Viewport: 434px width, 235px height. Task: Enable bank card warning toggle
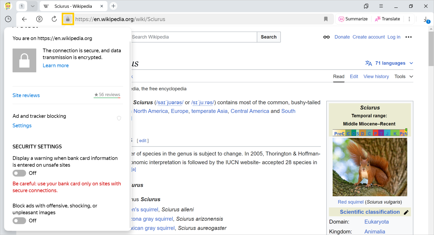tap(19, 173)
